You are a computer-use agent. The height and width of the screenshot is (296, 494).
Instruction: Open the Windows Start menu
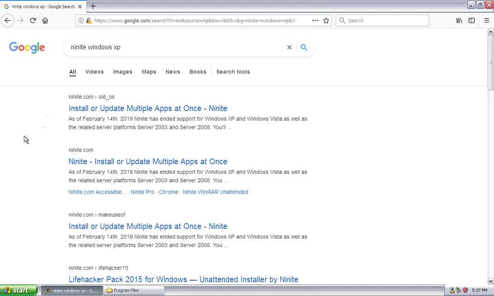19,290
